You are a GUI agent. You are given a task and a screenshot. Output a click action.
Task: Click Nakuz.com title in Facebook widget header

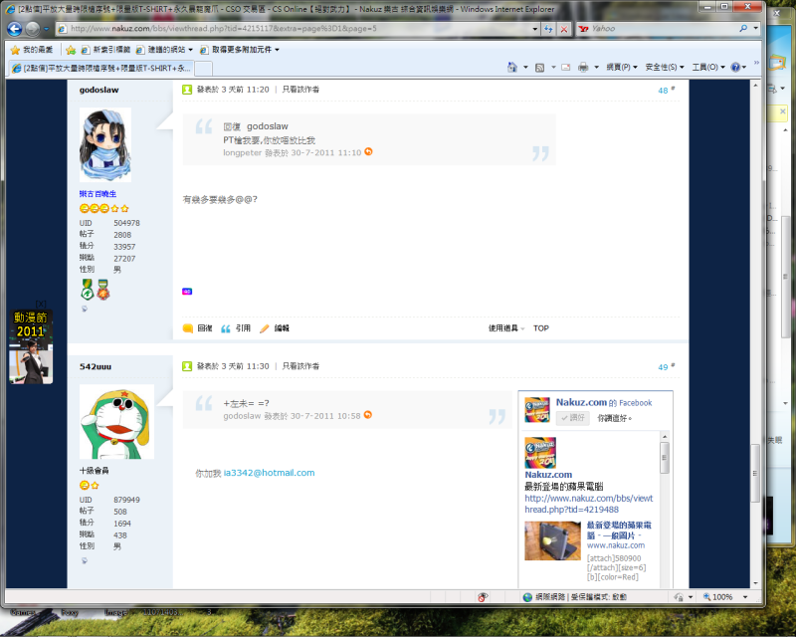tap(581, 402)
